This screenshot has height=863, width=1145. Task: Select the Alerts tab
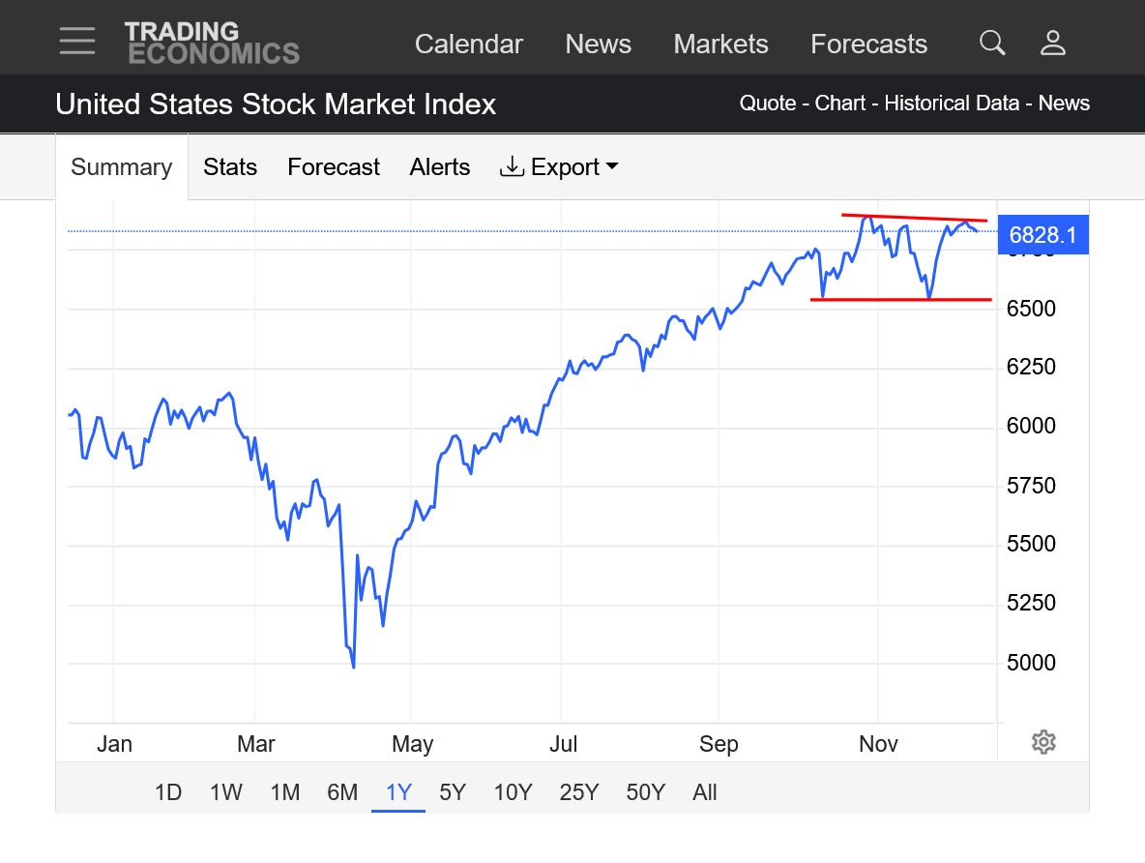point(440,167)
